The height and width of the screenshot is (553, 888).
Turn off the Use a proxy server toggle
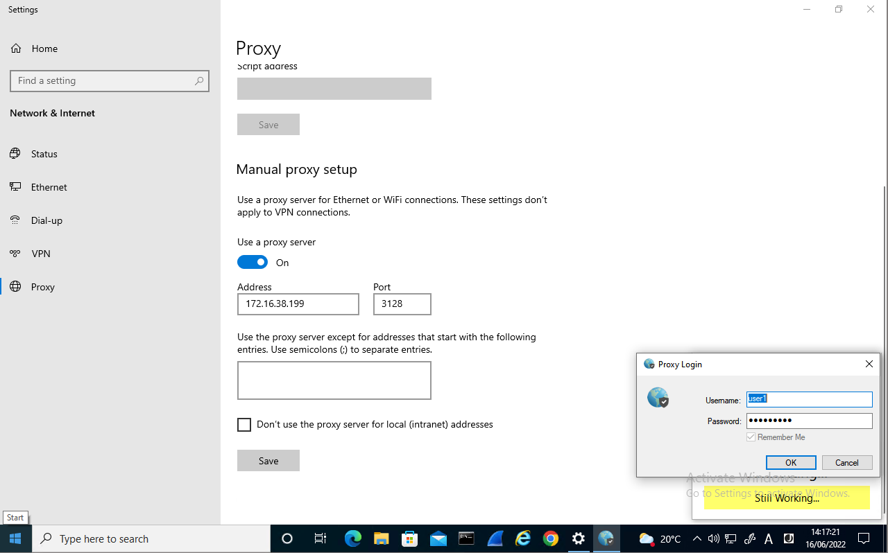253,262
